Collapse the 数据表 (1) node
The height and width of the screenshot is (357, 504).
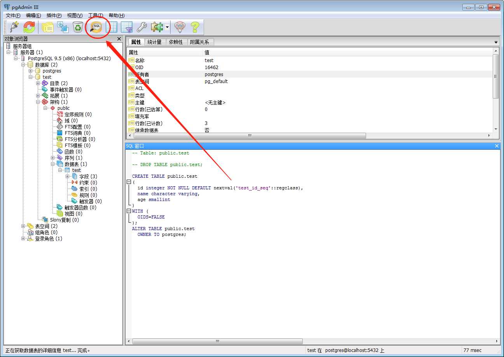point(53,164)
